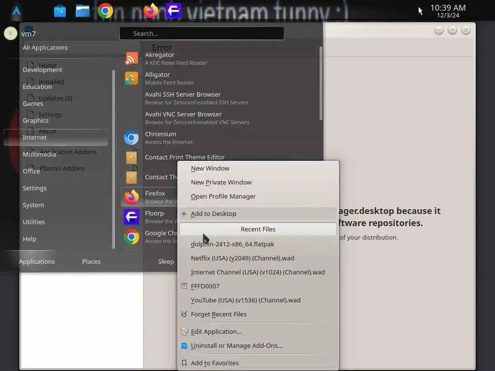The width and height of the screenshot is (495, 371).
Task: Open recent file FFFD0007
Action: [x=258, y=286]
